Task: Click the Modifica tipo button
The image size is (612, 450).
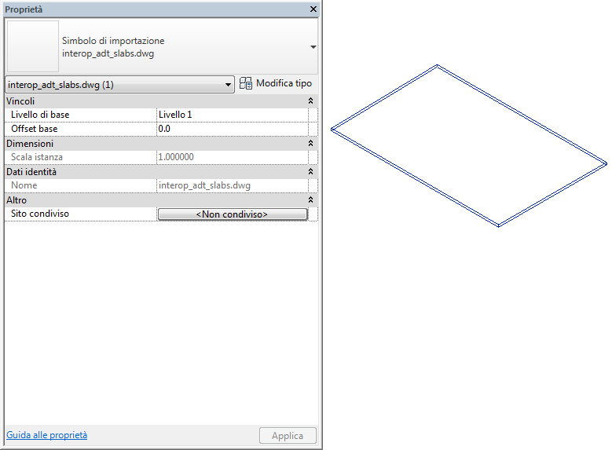Action: click(x=276, y=83)
